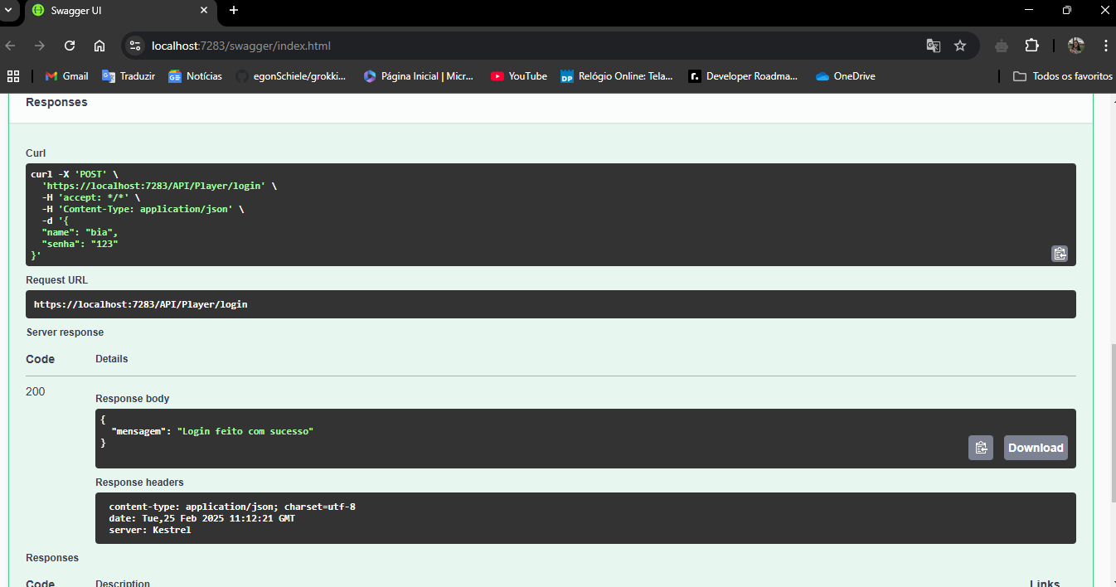Click the translate page icon
This screenshot has height=587, width=1116.
pyautogui.click(x=934, y=46)
